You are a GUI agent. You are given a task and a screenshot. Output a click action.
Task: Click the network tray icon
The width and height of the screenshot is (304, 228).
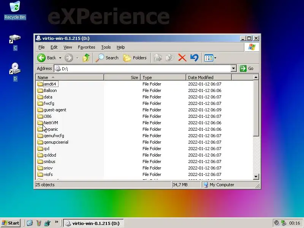point(283,223)
